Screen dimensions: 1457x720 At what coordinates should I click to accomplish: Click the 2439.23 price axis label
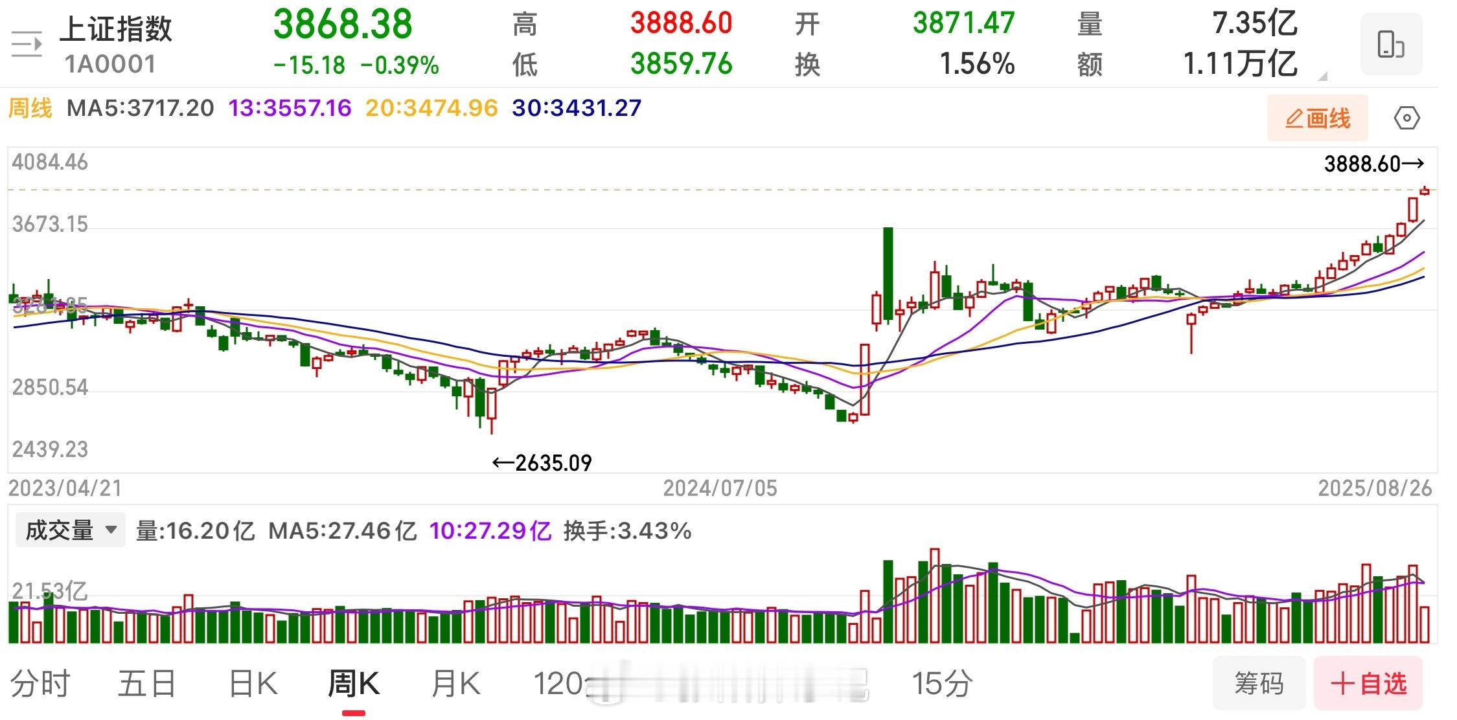click(50, 449)
